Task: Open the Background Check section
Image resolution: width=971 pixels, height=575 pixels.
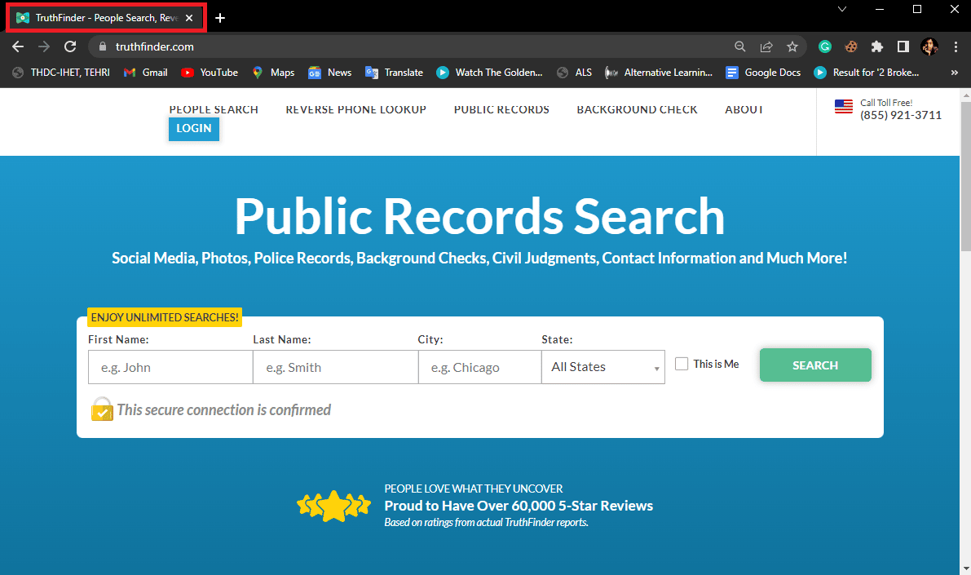Action: tap(637, 109)
